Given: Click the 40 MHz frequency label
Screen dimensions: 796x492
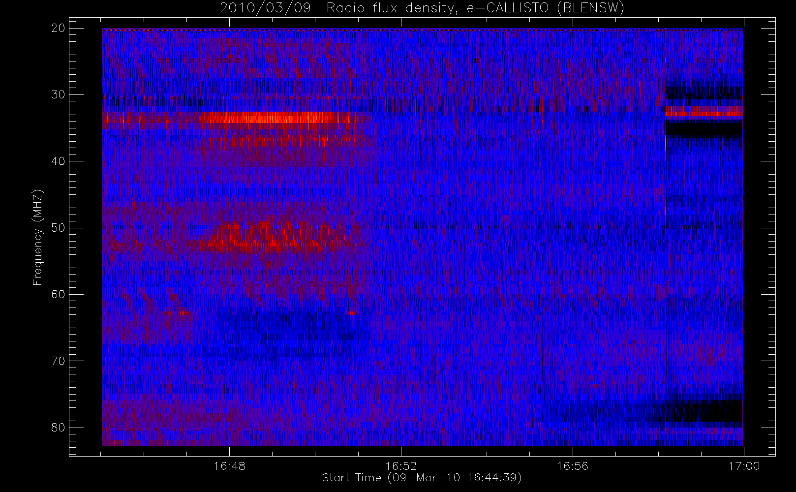Looking at the screenshot, I should [58, 161].
